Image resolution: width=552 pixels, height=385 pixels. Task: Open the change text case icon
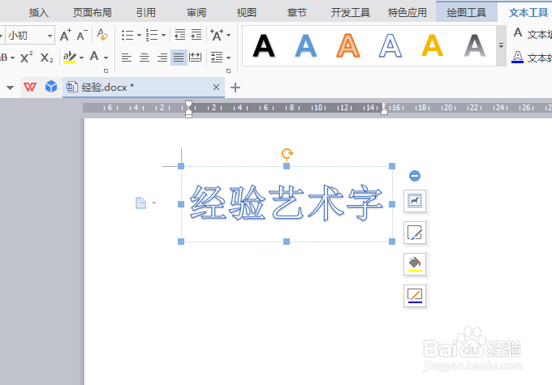click(x=217, y=35)
